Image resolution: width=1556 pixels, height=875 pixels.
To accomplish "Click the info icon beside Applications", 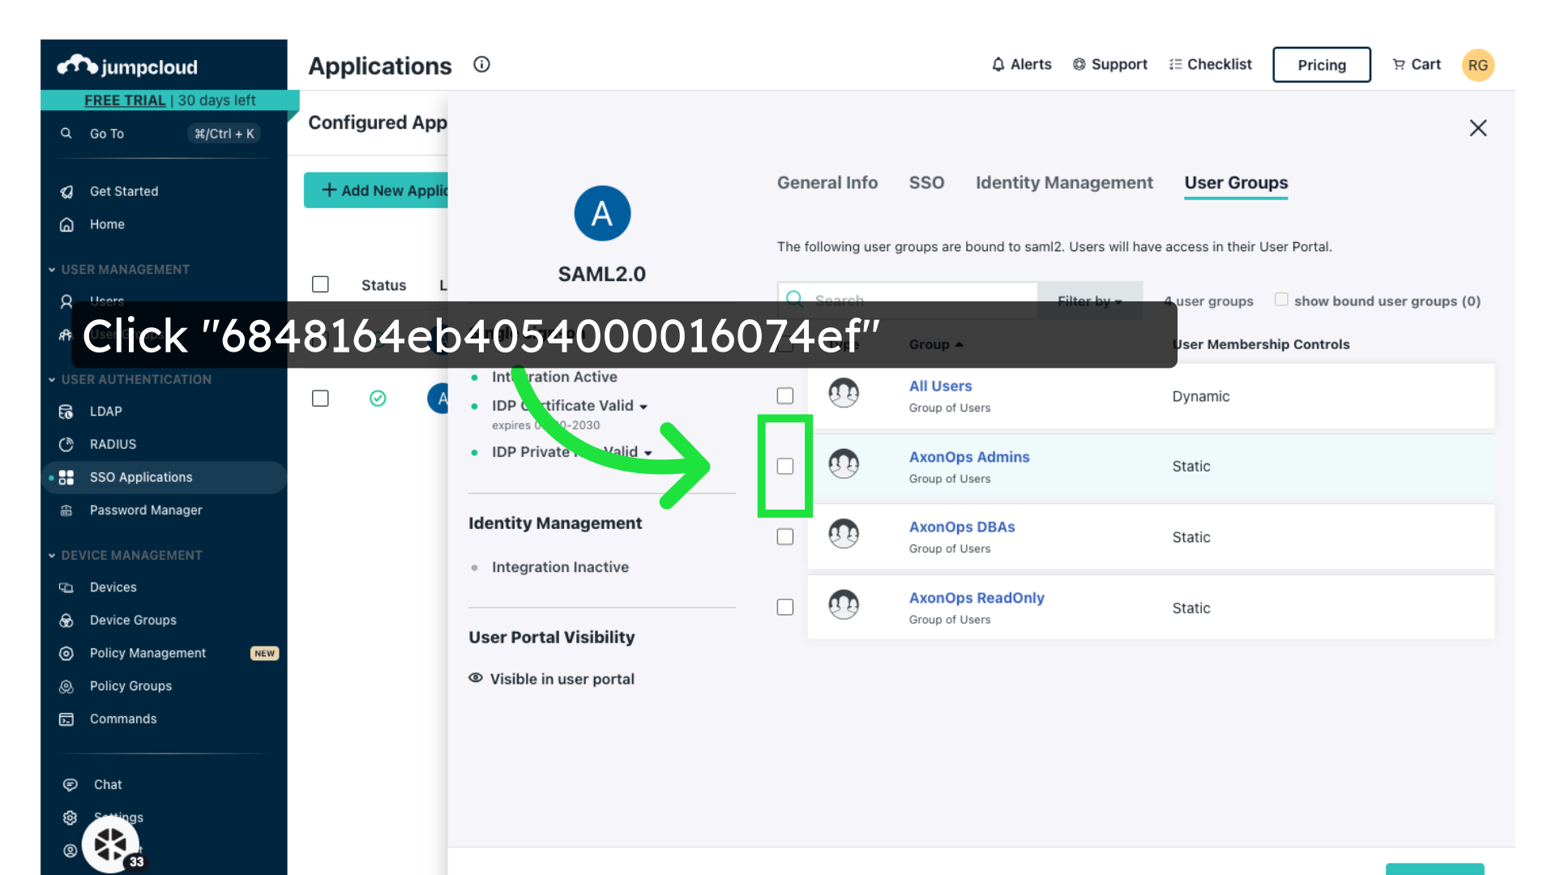I will click(481, 65).
